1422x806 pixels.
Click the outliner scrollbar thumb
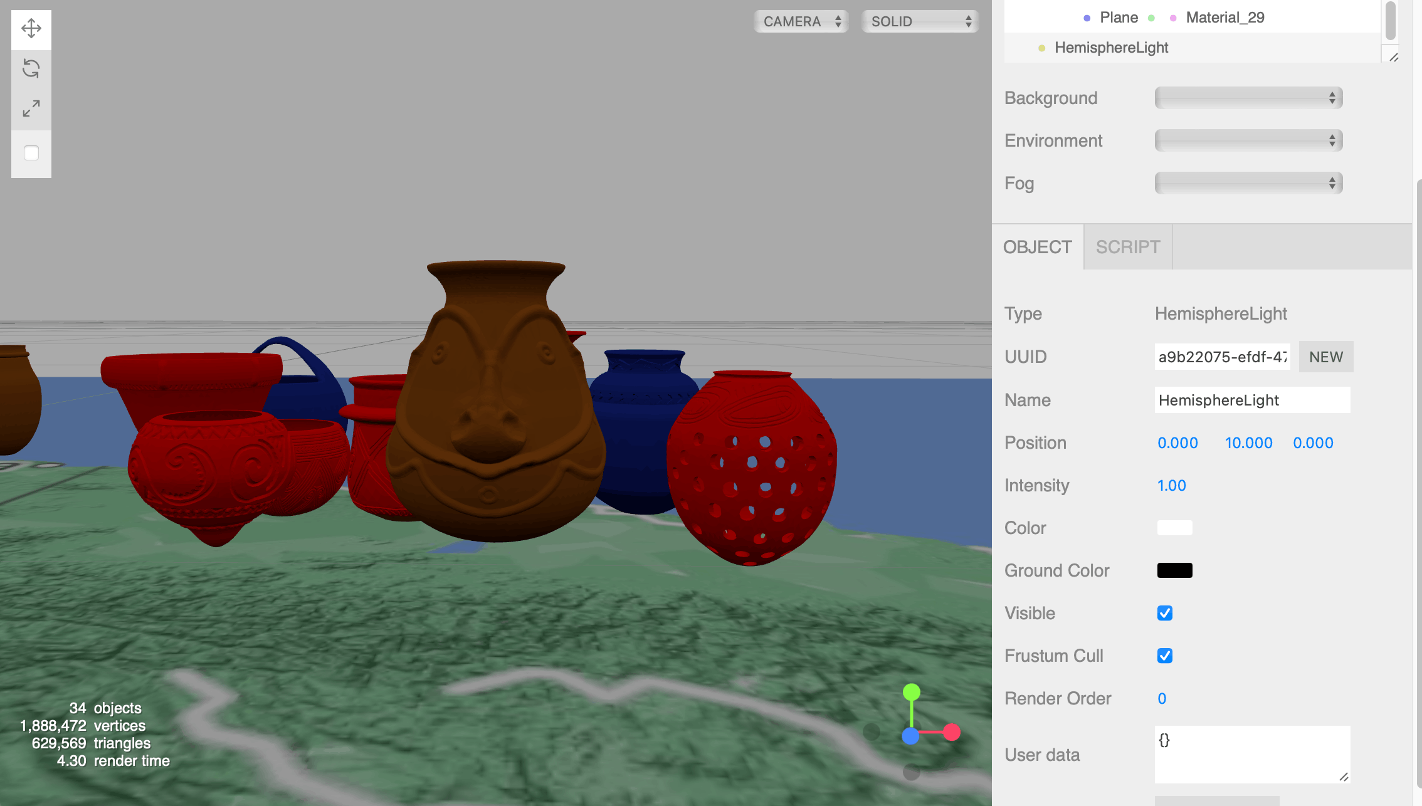pos(1390,20)
